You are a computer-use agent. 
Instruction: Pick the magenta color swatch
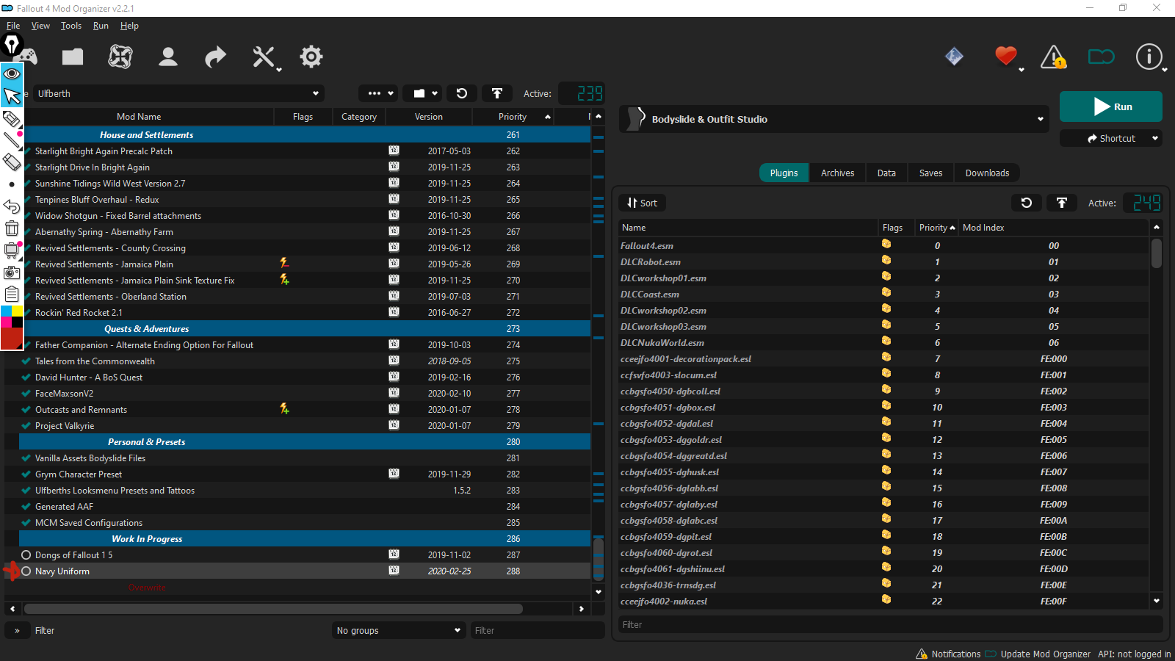(7, 322)
